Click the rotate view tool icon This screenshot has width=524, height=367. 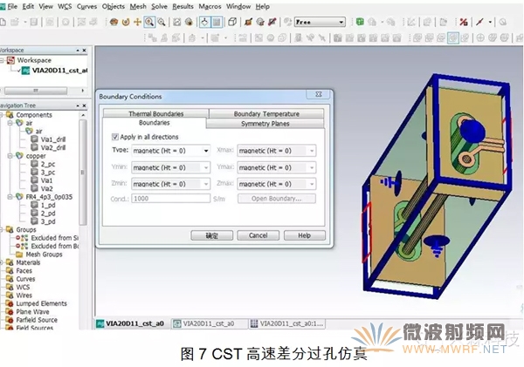click(x=114, y=22)
